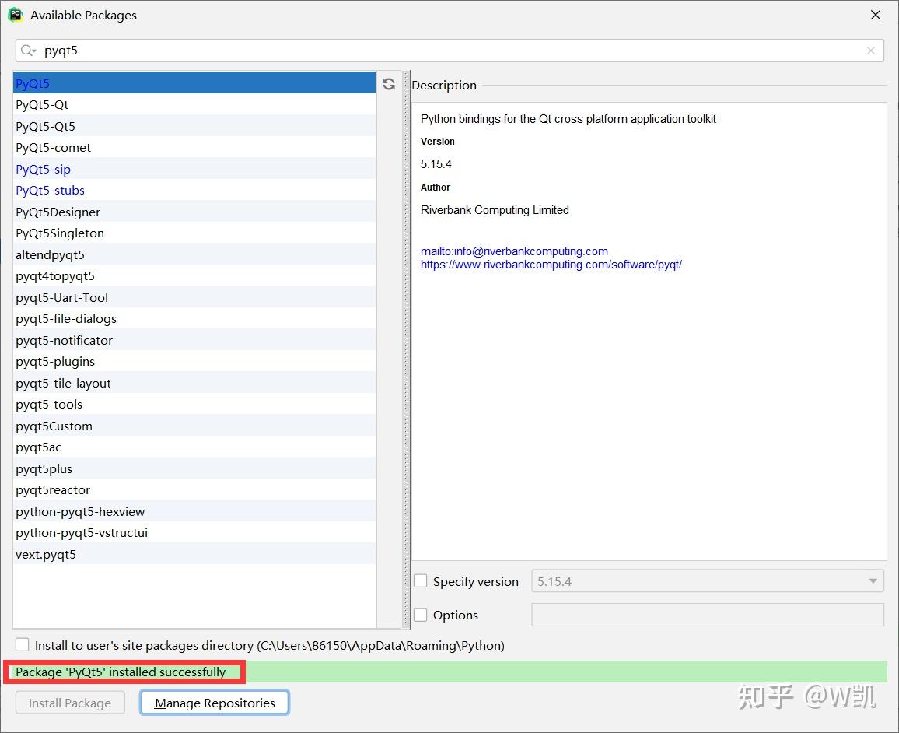Select the pyqt5-file-dialogs package

[x=194, y=319]
